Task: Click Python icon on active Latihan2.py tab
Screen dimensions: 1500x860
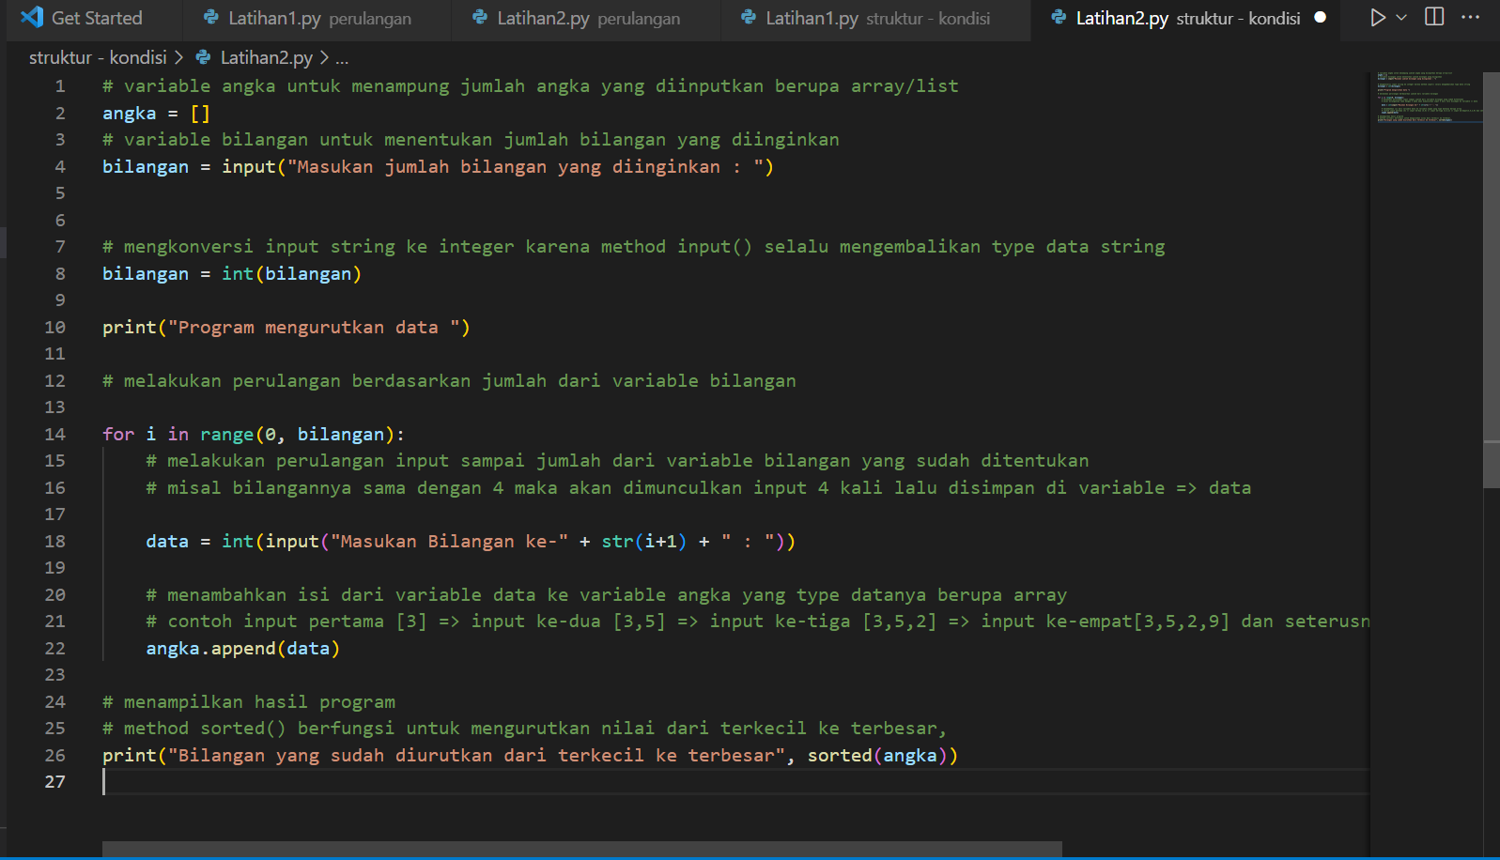Action: click(1059, 18)
